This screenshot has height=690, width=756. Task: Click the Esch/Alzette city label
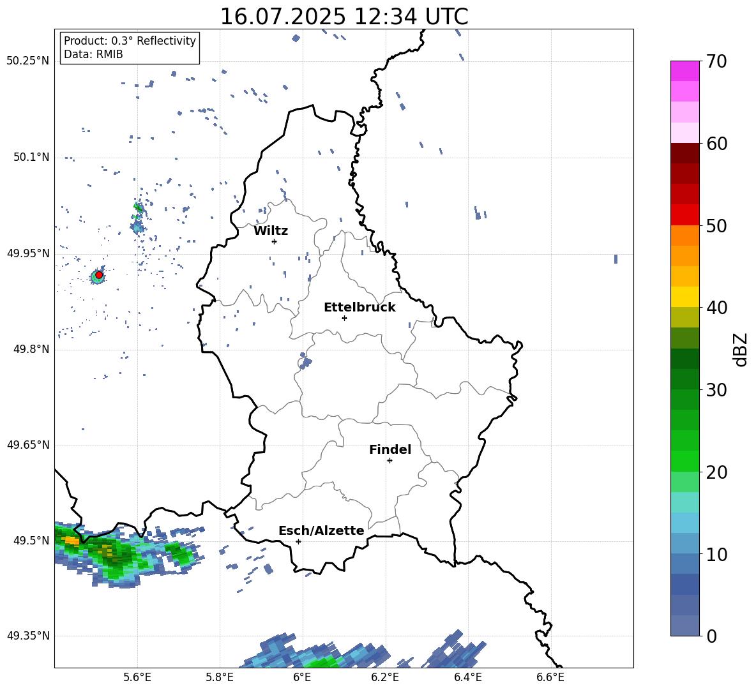(322, 530)
